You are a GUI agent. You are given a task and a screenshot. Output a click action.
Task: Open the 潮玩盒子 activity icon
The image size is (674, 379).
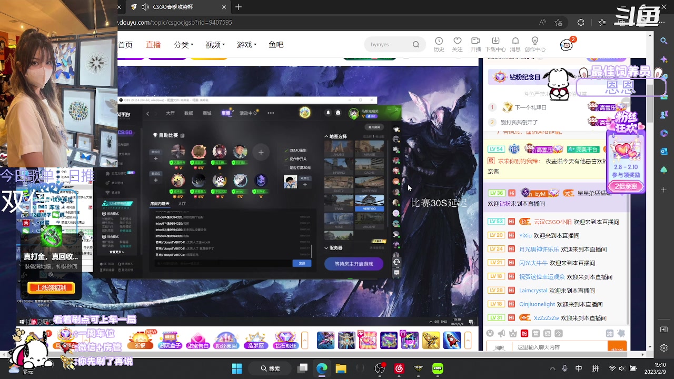point(170,340)
